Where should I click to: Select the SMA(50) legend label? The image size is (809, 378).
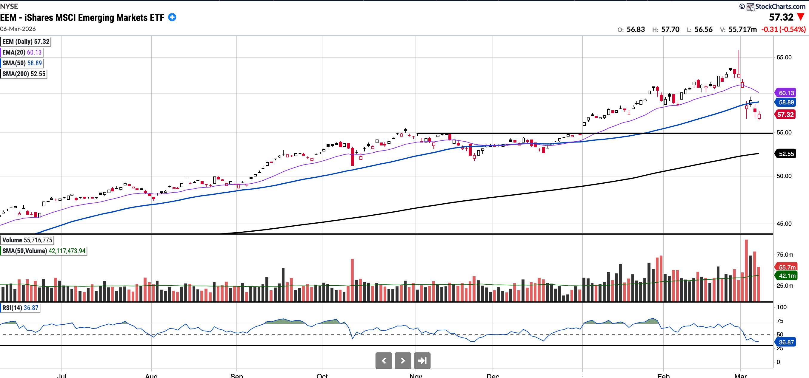(22, 63)
